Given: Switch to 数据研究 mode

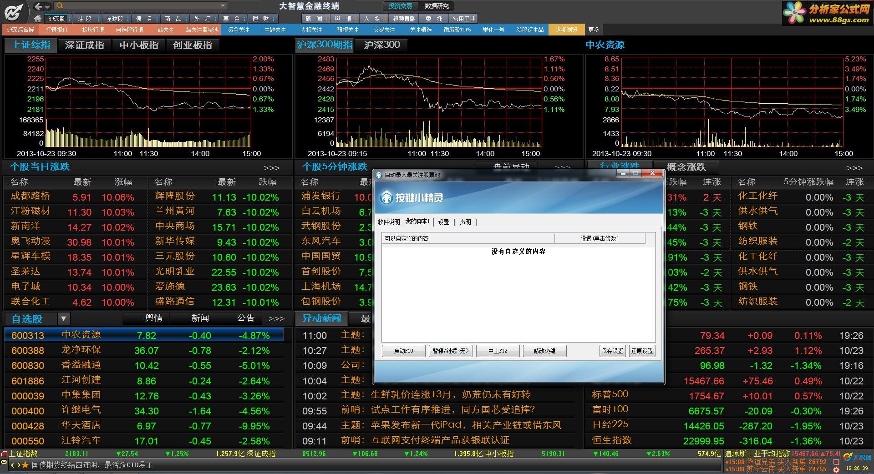Looking at the screenshot, I should [437, 6].
